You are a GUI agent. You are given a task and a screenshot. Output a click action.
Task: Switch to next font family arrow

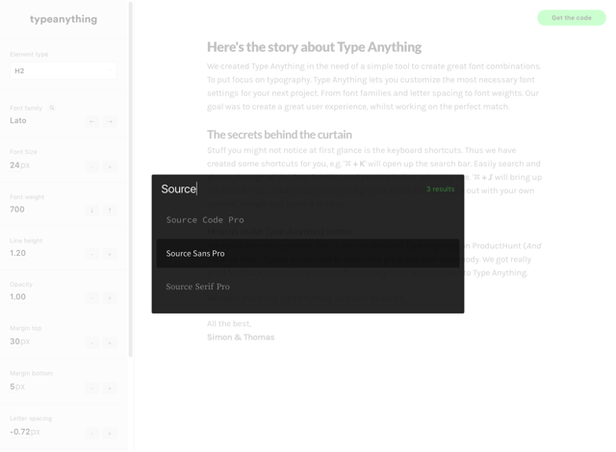click(x=110, y=121)
